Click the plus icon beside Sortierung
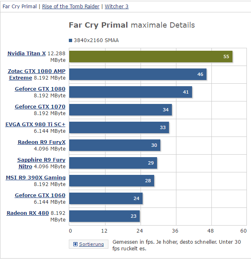This screenshot has width=251, height=259. [x=75, y=244]
